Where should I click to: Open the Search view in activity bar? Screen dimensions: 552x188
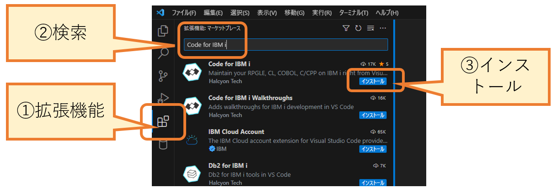[163, 54]
